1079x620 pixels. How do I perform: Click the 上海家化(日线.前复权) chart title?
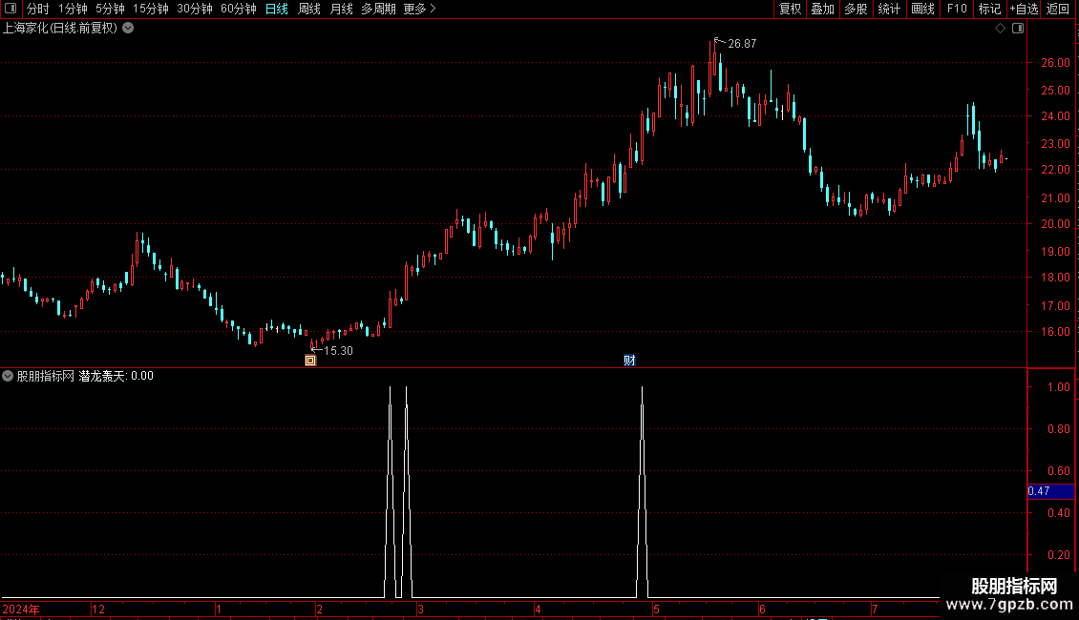point(60,29)
